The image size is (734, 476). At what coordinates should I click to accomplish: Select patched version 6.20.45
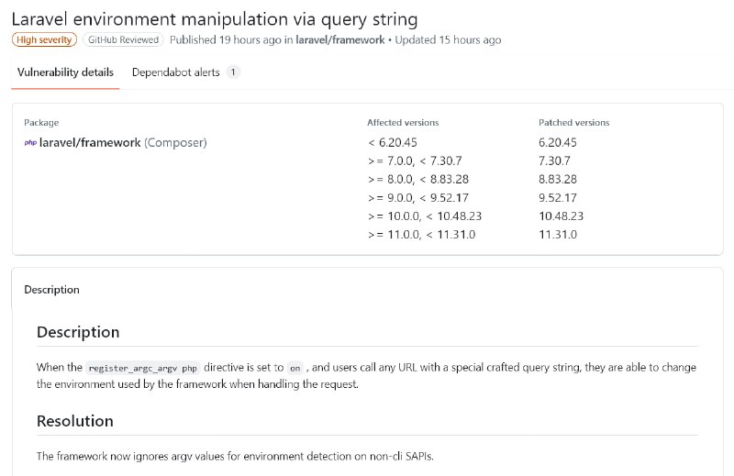[558, 142]
